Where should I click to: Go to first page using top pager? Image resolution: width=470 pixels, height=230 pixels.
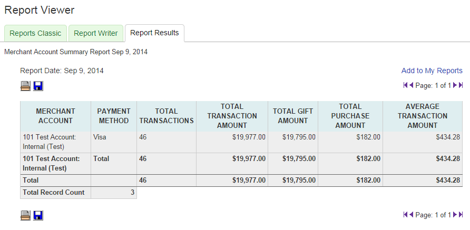[x=405, y=85]
